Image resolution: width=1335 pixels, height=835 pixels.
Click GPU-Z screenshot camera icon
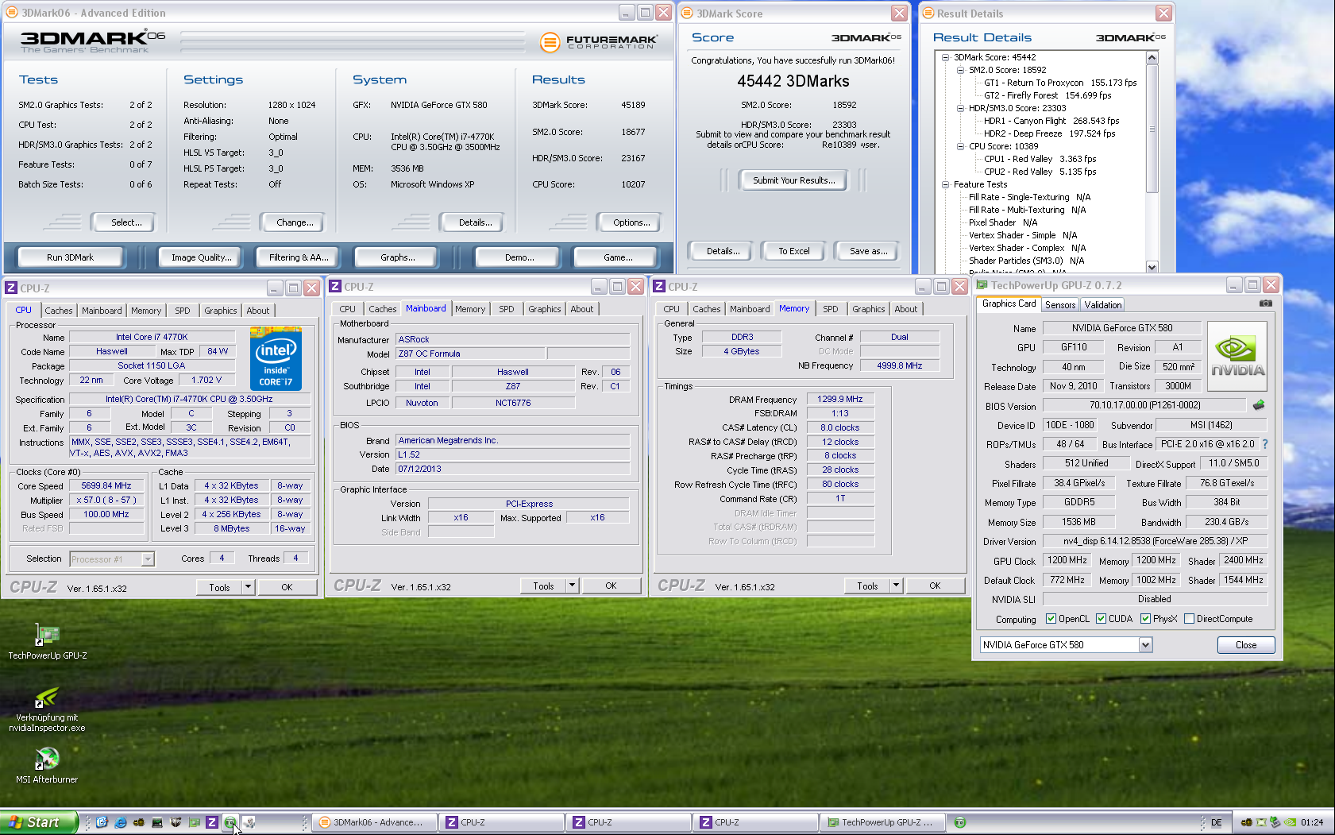point(1265,303)
